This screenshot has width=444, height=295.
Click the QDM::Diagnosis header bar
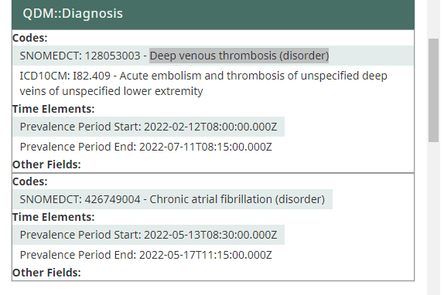coord(213,14)
